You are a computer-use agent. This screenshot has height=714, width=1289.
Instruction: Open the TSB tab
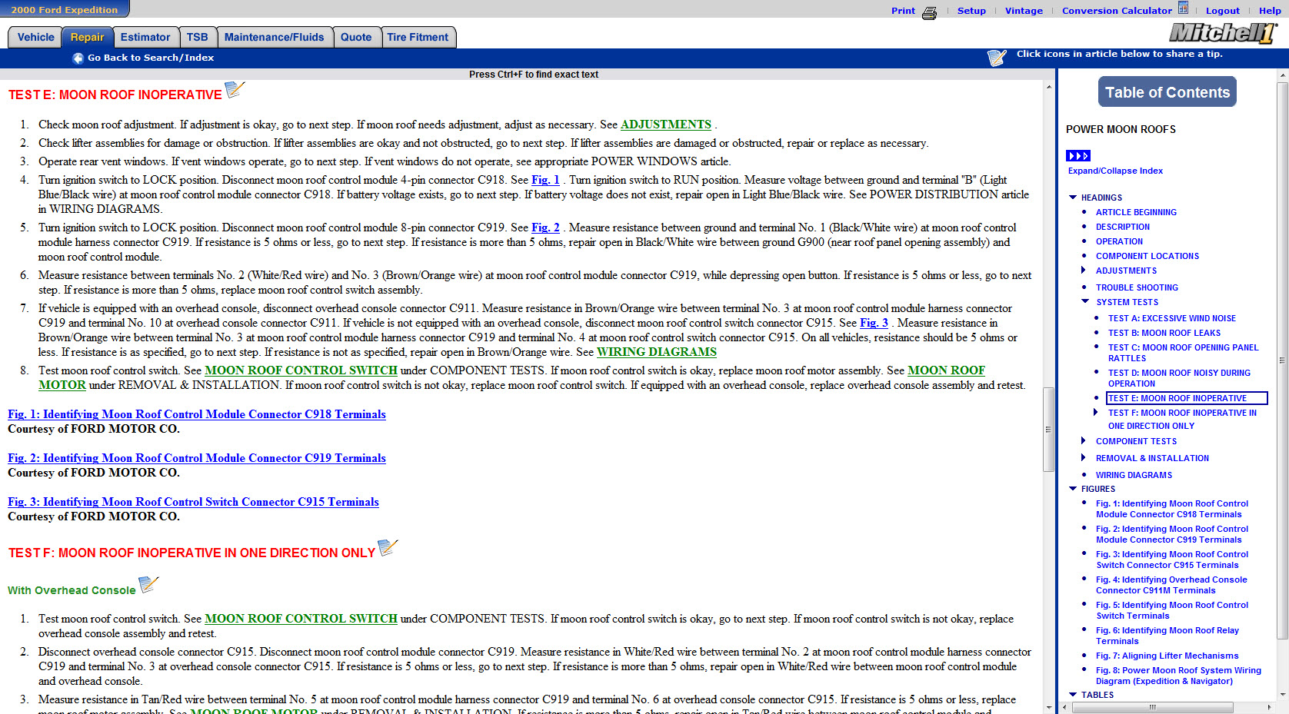(x=197, y=38)
